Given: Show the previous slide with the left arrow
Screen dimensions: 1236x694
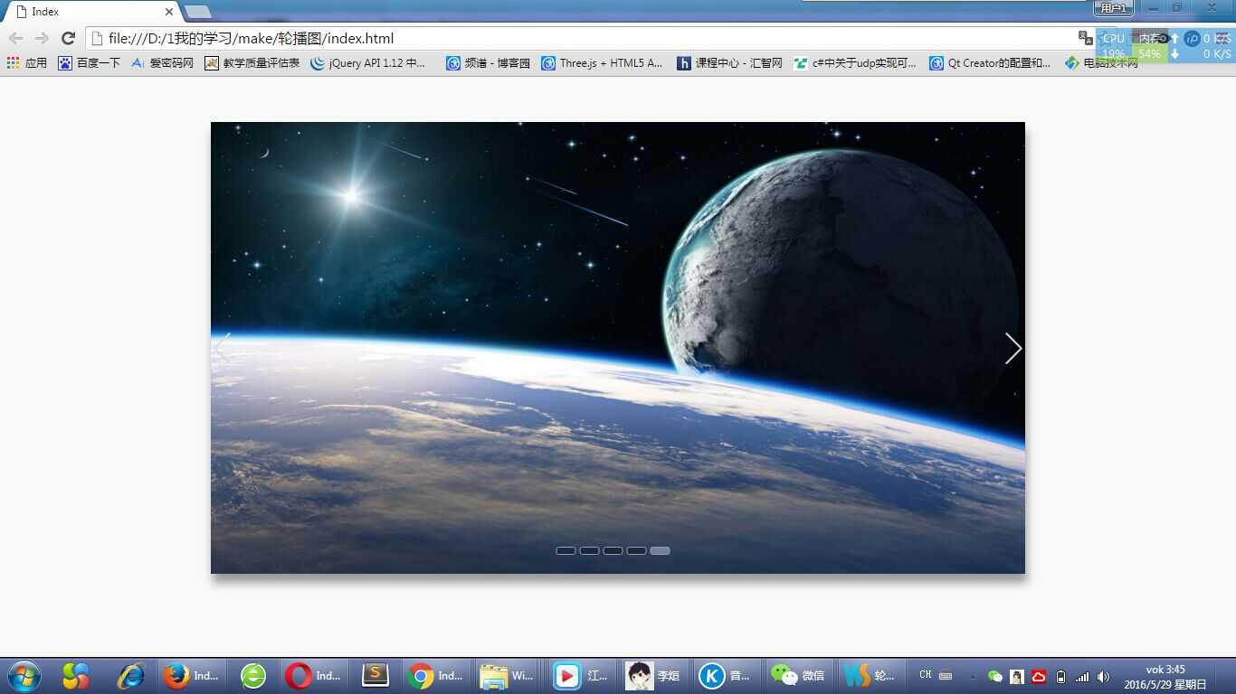Looking at the screenshot, I should 223,348.
